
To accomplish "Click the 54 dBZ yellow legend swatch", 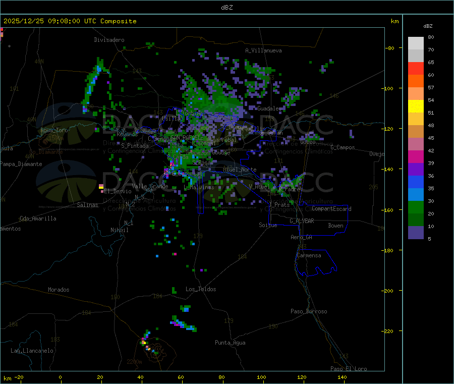I will point(416,106).
